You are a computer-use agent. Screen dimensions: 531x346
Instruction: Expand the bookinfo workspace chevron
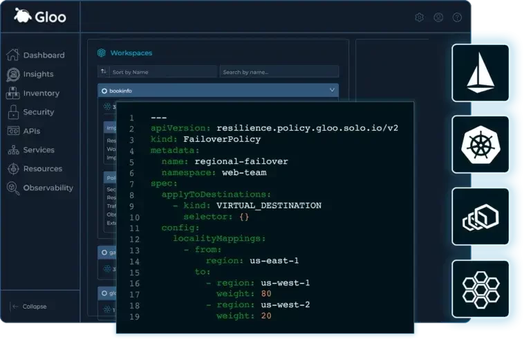(332, 90)
